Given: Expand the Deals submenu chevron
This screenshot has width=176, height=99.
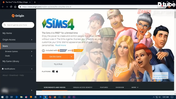Looking at the screenshot, I should [x=32, y=56].
